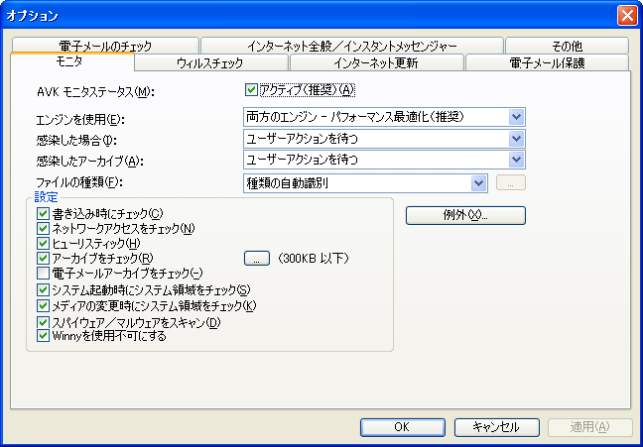Click the オプション title bar text
643x447 pixels.
pyautogui.click(x=32, y=16)
